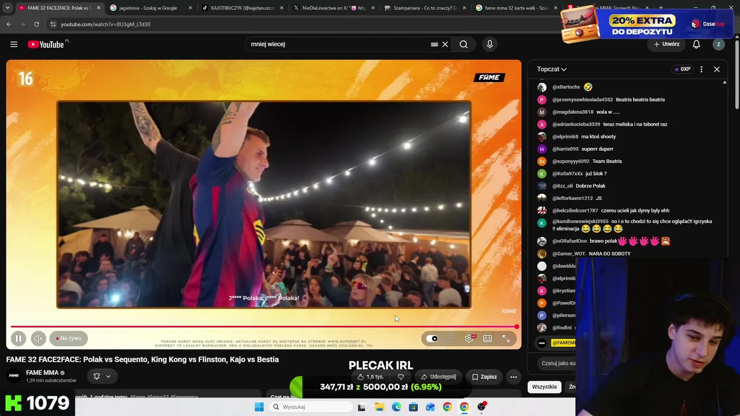Dislike the video

pyautogui.click(x=401, y=377)
